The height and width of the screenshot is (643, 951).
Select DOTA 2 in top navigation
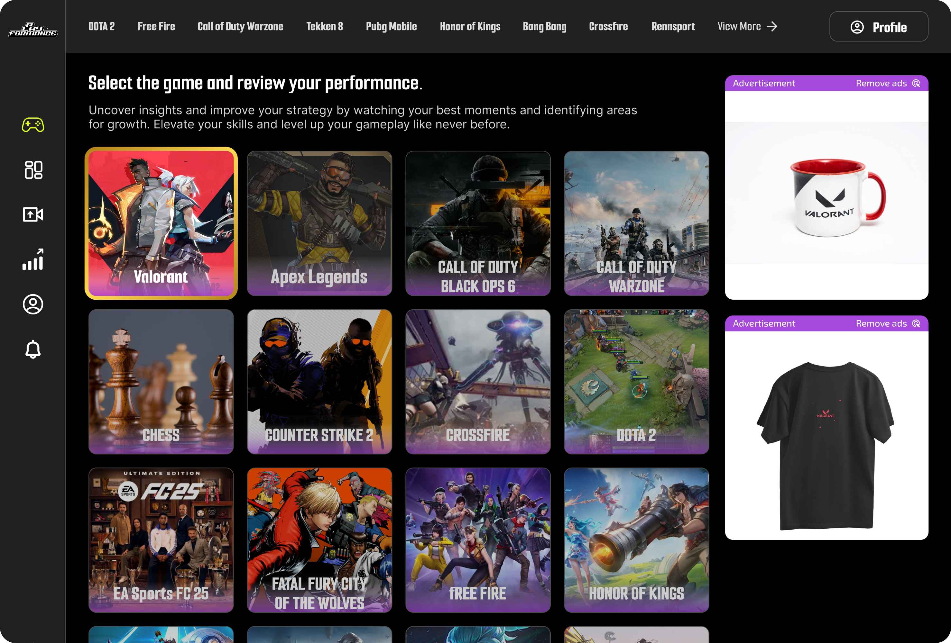tap(101, 27)
